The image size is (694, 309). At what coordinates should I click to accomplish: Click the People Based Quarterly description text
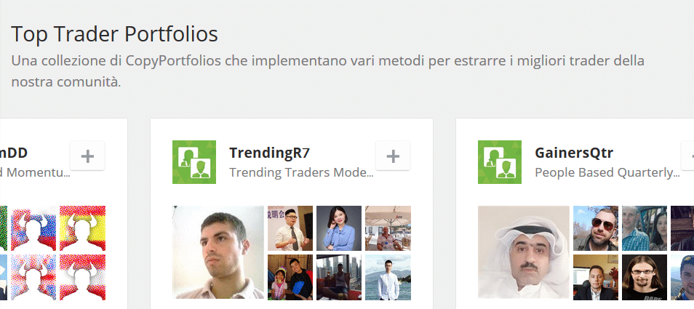pyautogui.click(x=607, y=172)
